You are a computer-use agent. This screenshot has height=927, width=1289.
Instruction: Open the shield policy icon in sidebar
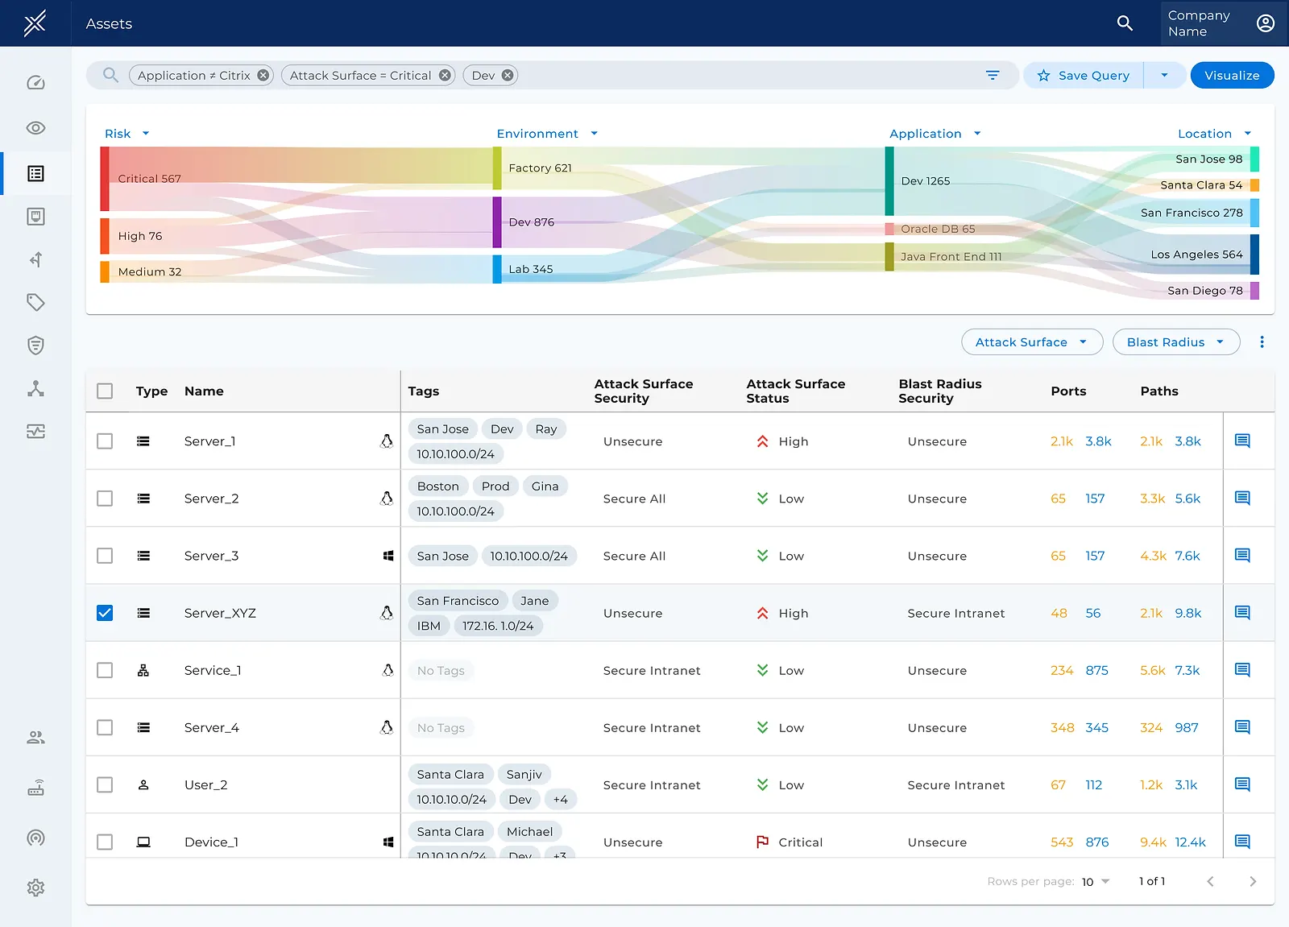pos(35,346)
